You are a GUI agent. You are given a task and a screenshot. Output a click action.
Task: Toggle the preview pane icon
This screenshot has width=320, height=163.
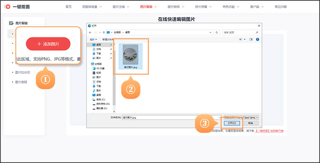251,39
